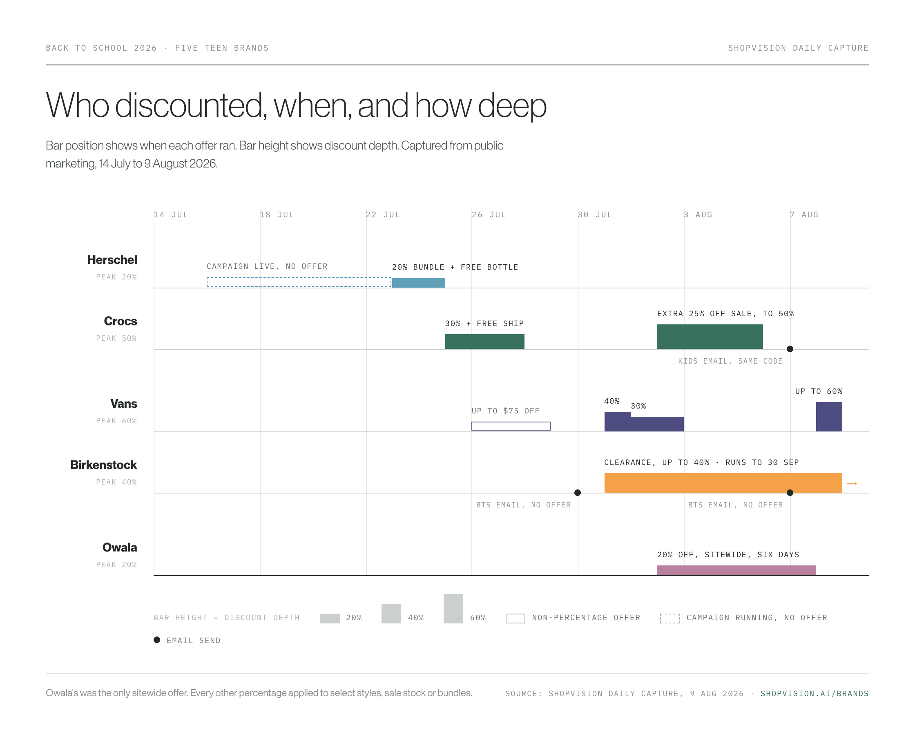Select Crocs' 30% free ship bar
Screen dimensions: 915x737
[484, 341]
